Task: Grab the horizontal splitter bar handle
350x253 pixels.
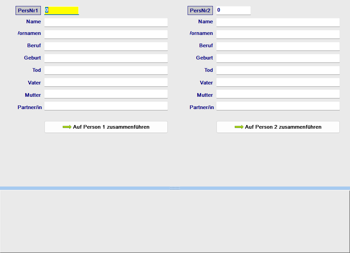Action: click(175, 188)
